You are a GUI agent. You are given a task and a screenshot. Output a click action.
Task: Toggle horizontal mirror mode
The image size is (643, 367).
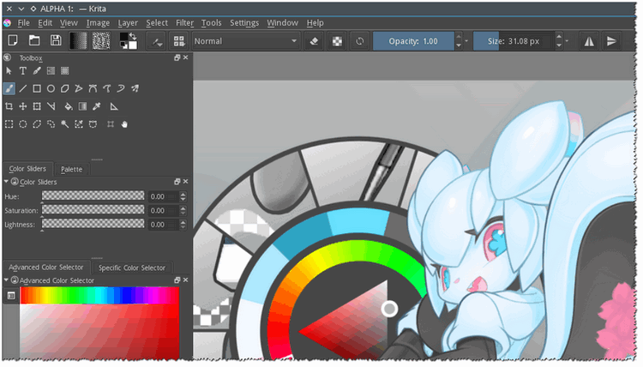click(x=589, y=41)
